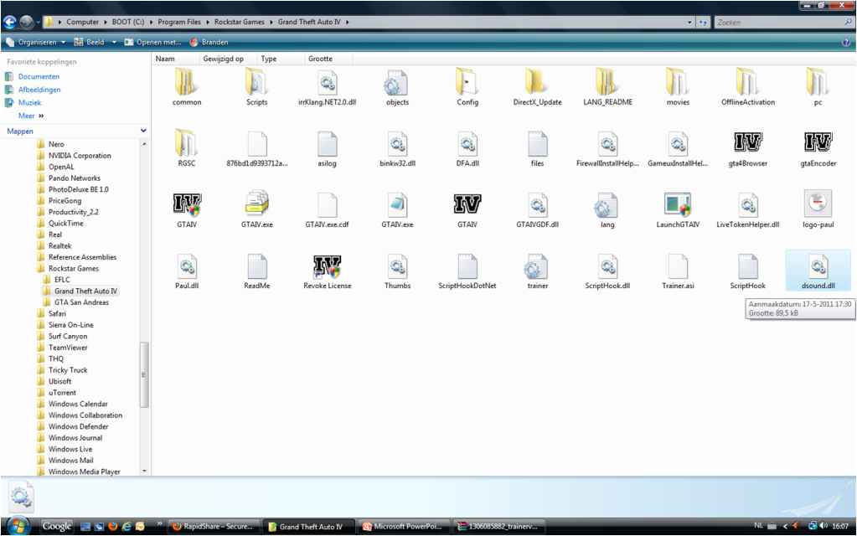This screenshot has width=857, height=536.
Task: Select EFLC in the folder tree
Action: (x=62, y=280)
